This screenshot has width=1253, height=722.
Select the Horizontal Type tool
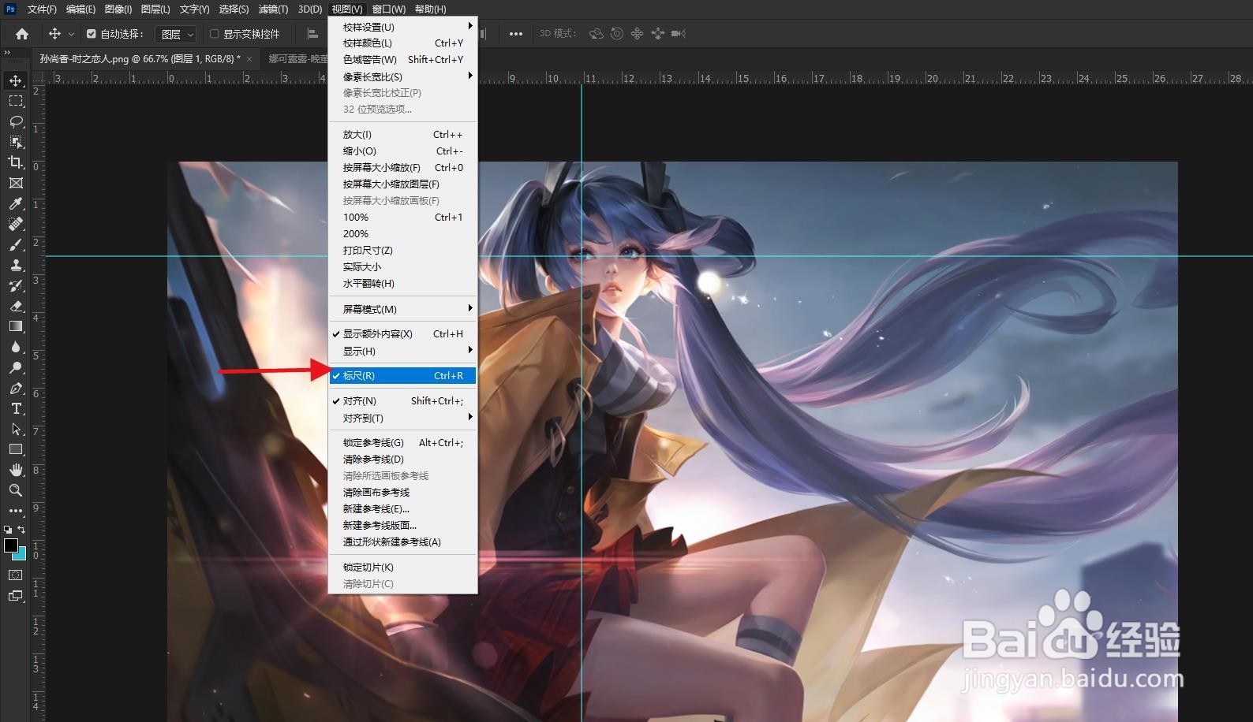[16, 408]
